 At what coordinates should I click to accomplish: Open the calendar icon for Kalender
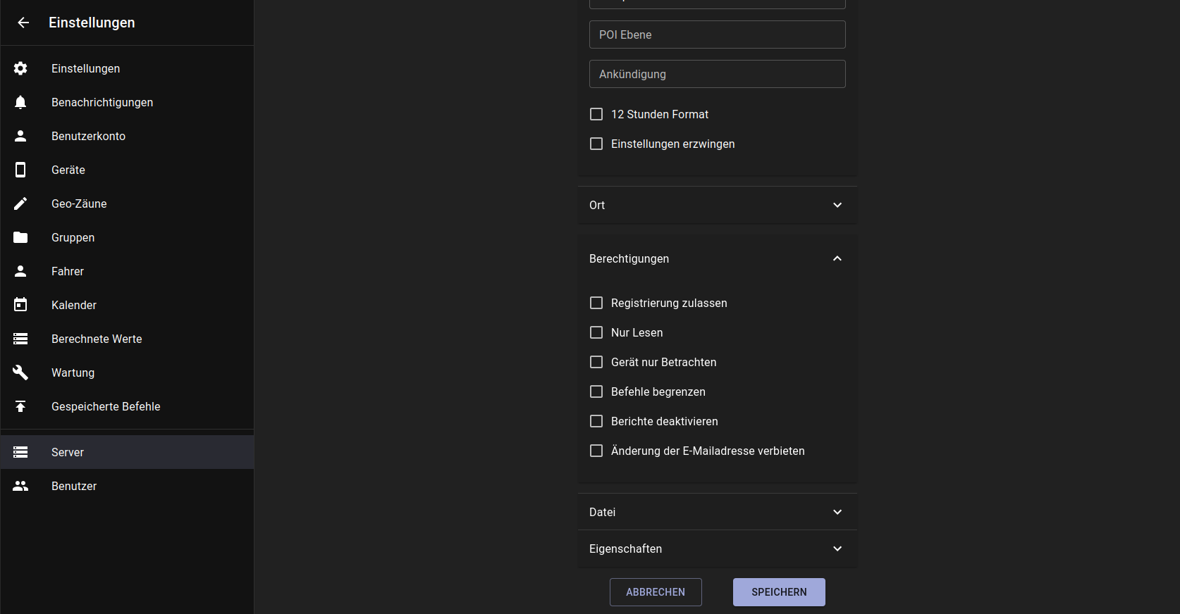point(20,305)
